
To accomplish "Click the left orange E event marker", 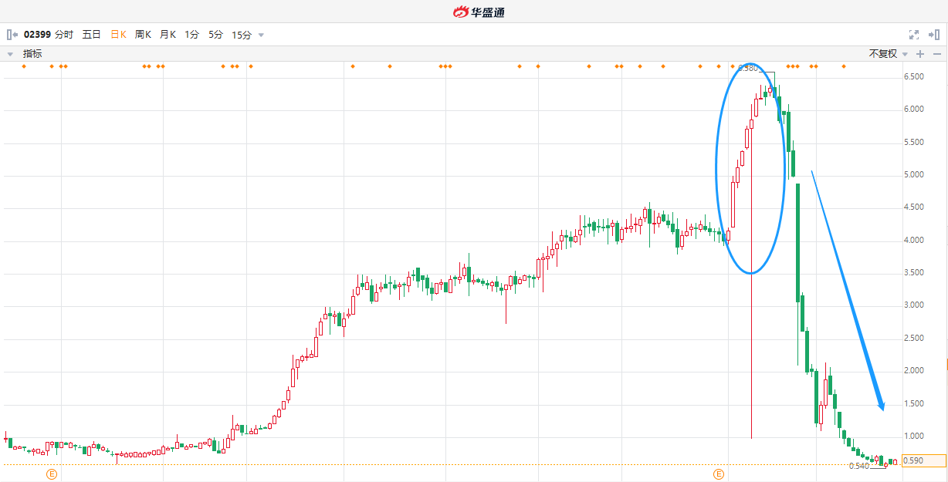I will coord(52,474).
